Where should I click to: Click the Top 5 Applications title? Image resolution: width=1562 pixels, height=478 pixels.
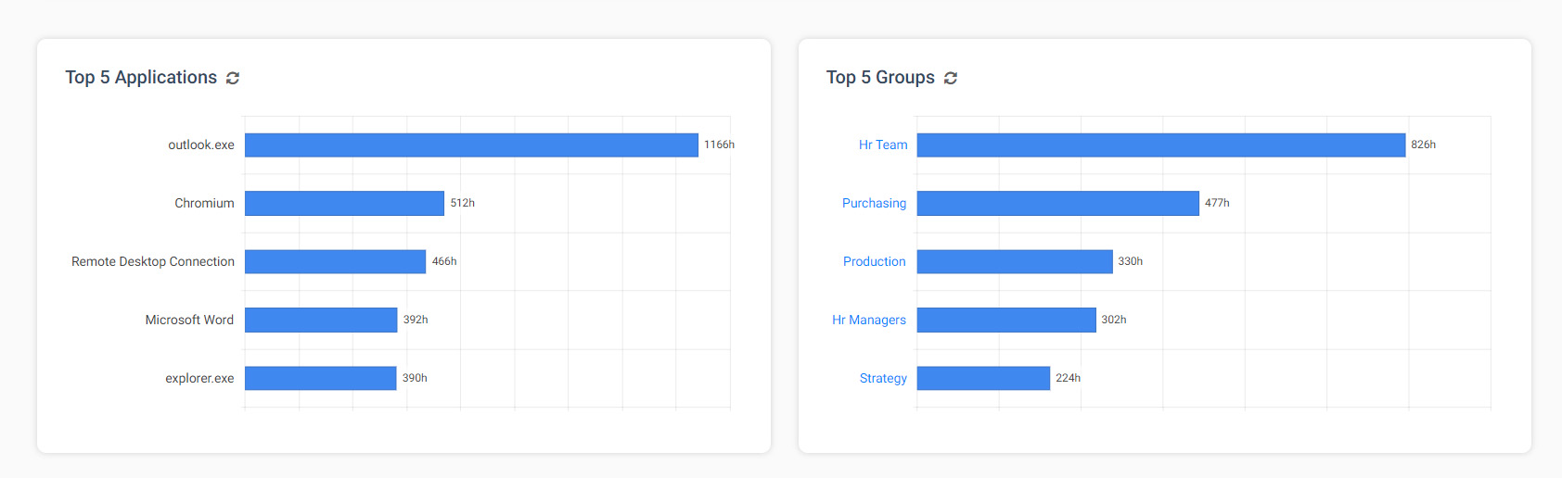point(141,78)
